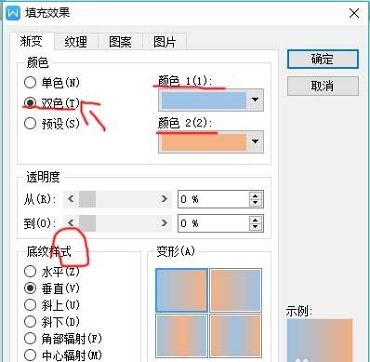
Task: Switch to the 图片 tab
Action: pos(165,42)
